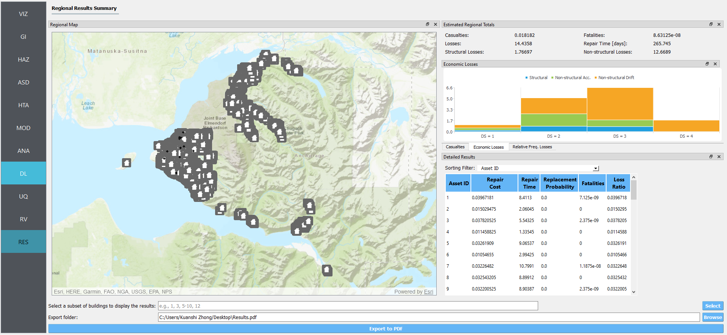Click repair time value 2.99425
This screenshot has height=335, width=727.
click(526, 255)
